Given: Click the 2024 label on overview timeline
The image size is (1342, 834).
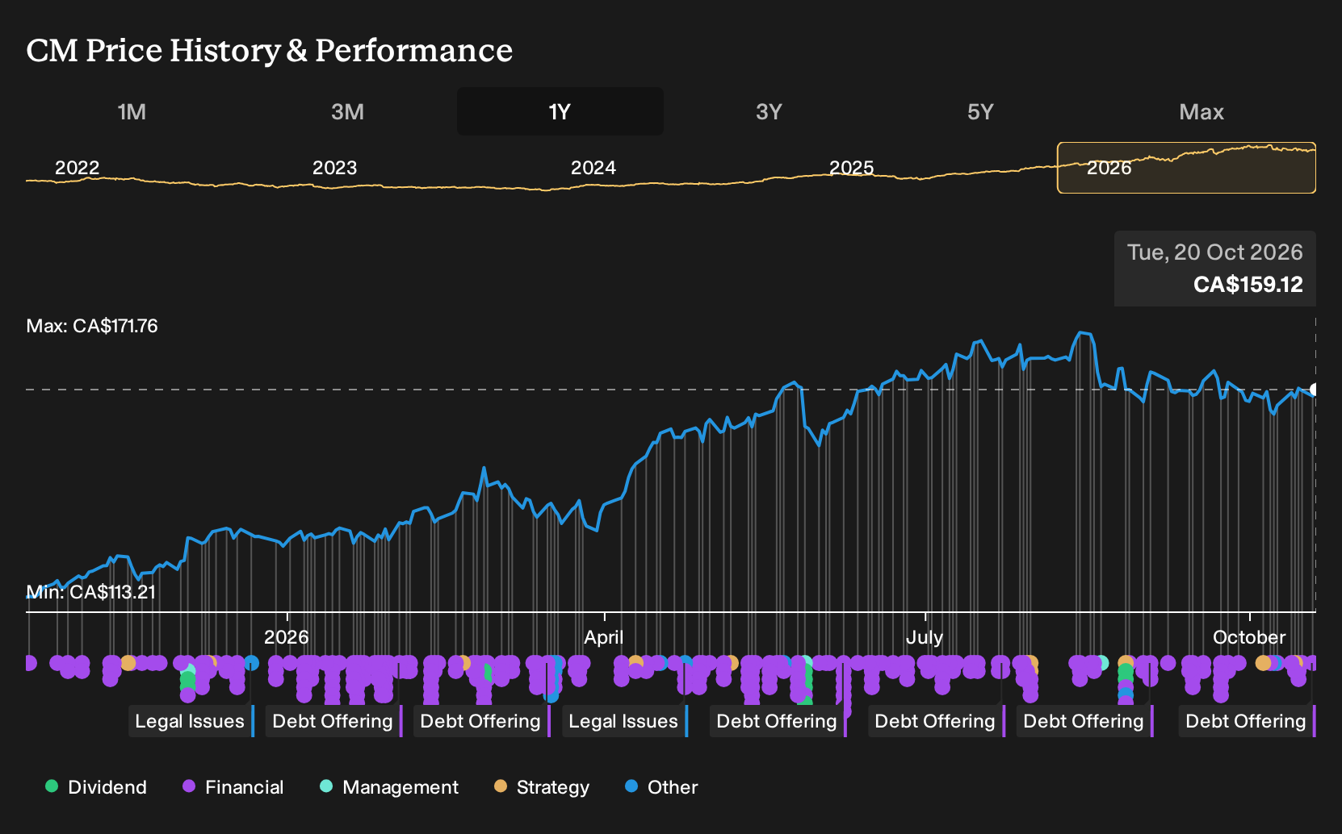Looking at the screenshot, I should [x=593, y=168].
